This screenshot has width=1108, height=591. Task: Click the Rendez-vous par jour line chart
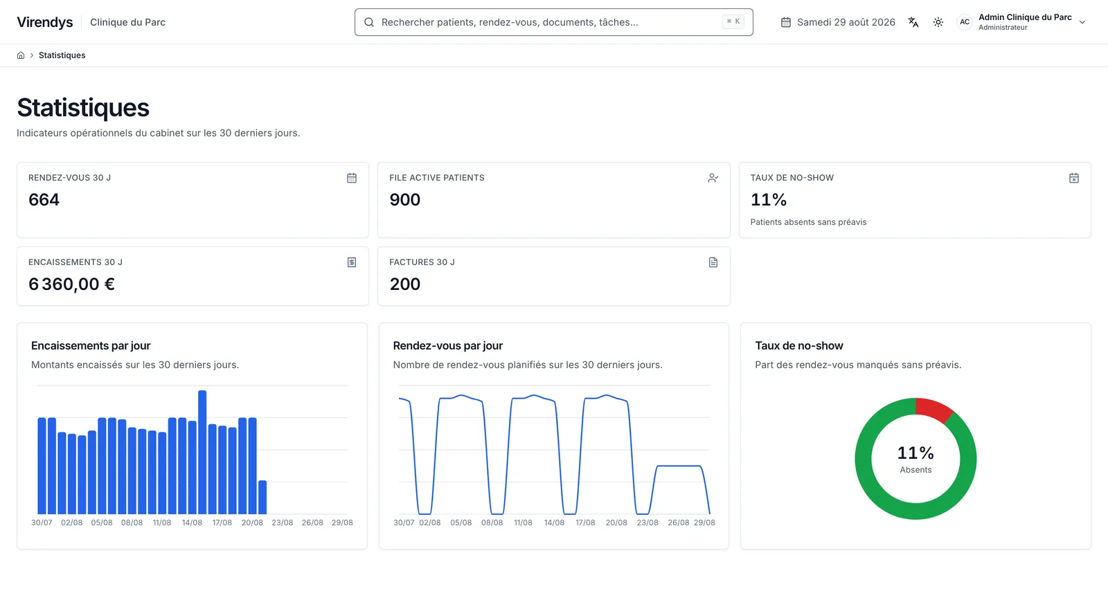pos(554,453)
